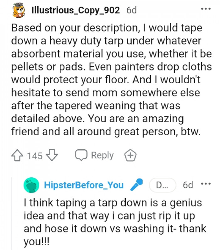Visit the Illustrious_Copy_902 user profile
Image resolution: width=220 pixels, height=250 pixels.
click(x=75, y=10)
